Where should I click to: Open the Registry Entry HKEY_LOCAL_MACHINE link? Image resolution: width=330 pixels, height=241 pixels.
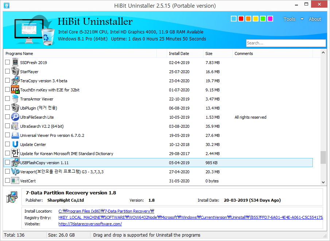190,217
